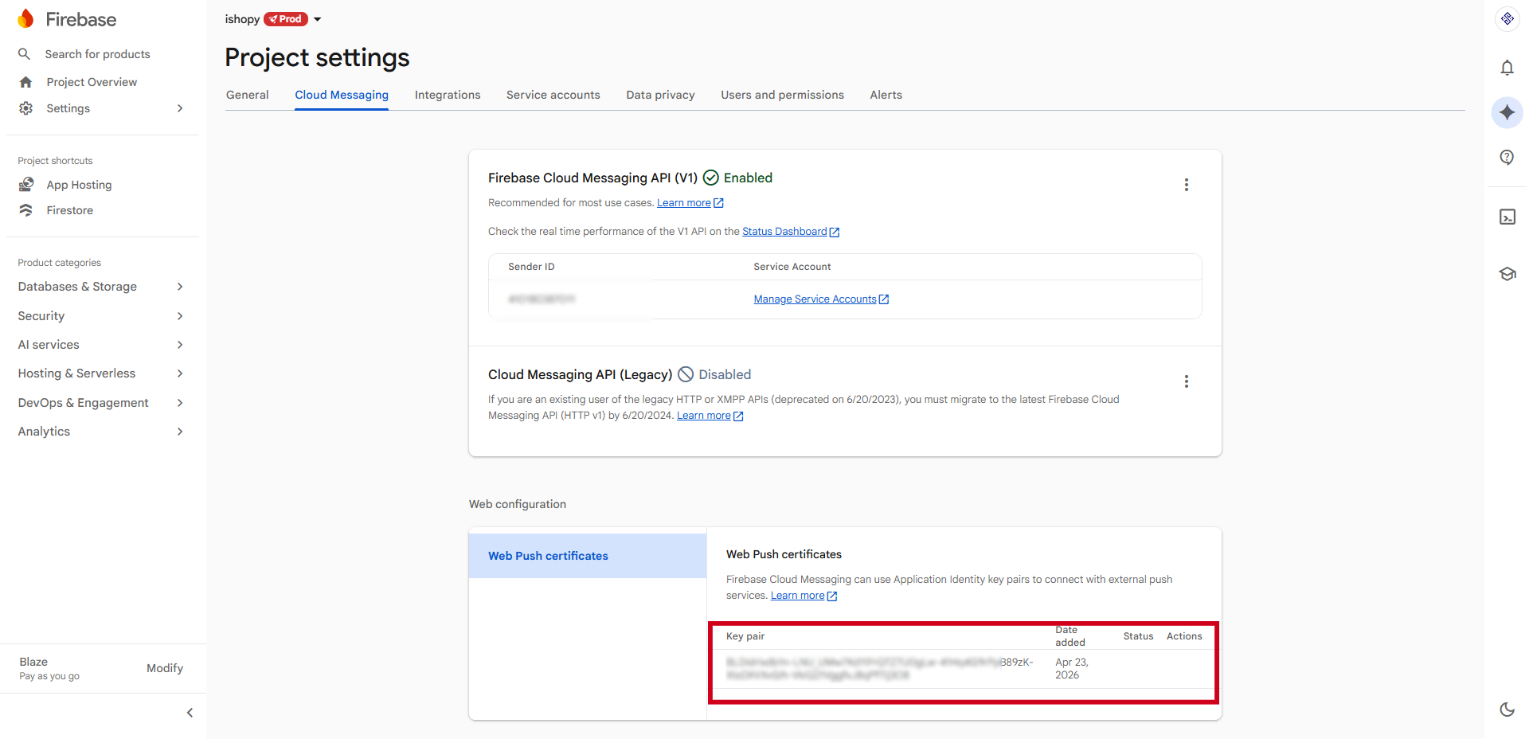Image resolution: width=1529 pixels, height=739 pixels.
Task: Open the help question mark icon
Action: tap(1507, 157)
